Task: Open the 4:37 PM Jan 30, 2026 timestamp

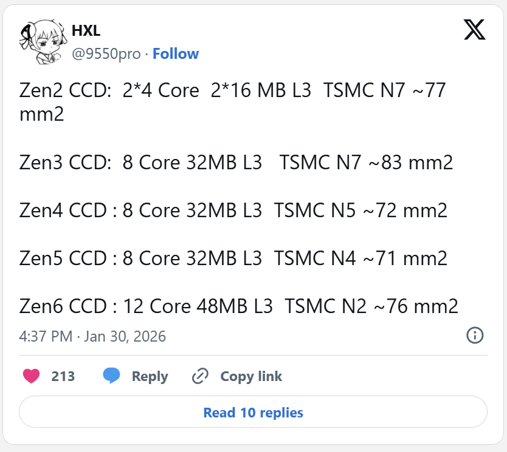Action: 92,336
